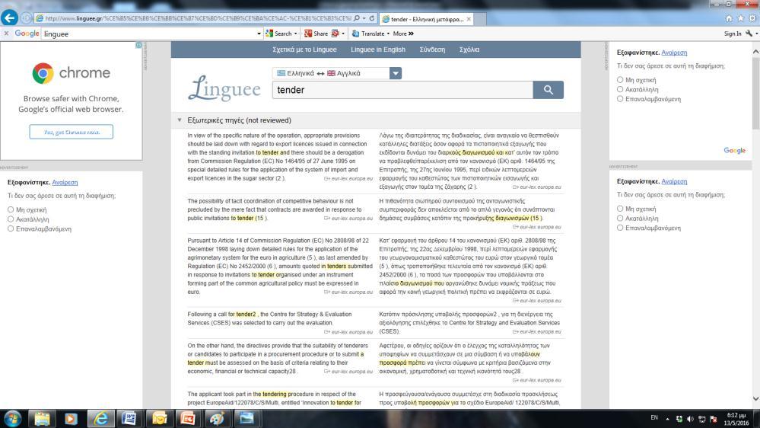
Task: Open the Share dropdown arrow in Google toolbar
Action: pyautogui.click(x=343, y=34)
